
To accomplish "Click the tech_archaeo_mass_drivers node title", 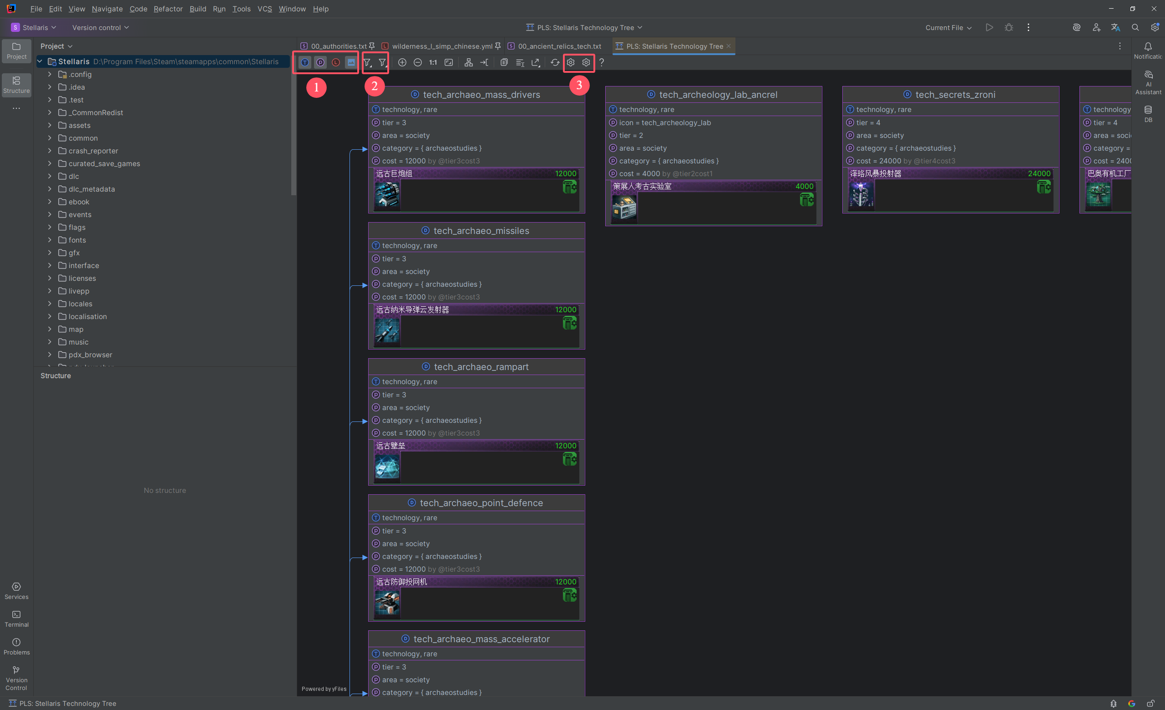I will tap(481, 95).
